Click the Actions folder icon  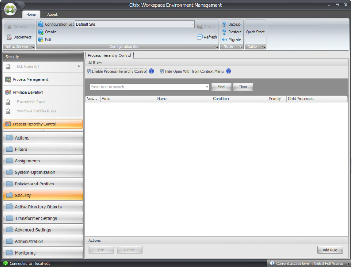click(x=9, y=137)
